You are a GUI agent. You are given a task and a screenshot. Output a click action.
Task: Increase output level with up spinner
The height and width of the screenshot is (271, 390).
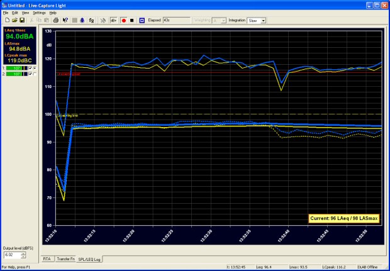point(23,253)
